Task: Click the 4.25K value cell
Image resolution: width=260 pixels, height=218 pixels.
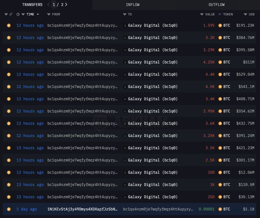Action: click(x=209, y=62)
